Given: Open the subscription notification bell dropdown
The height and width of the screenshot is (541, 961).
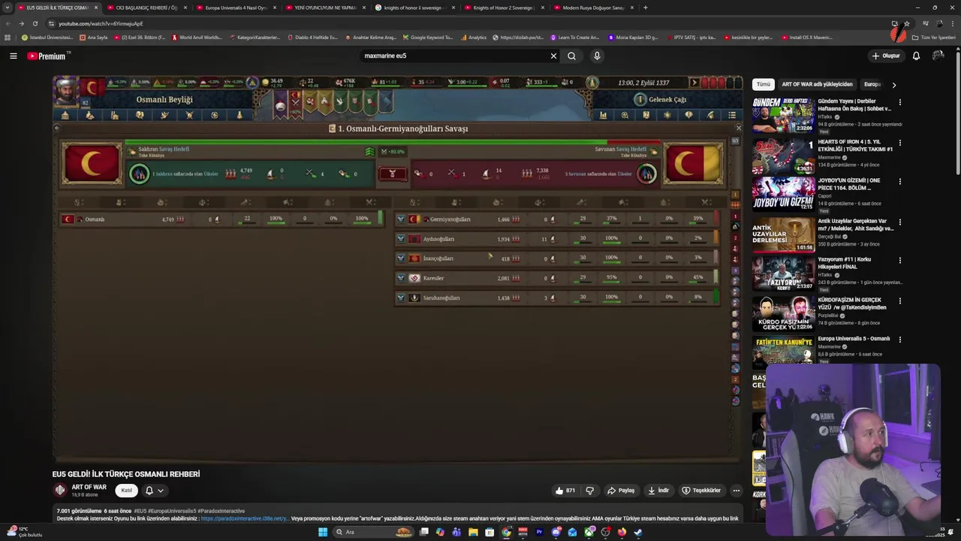Looking at the screenshot, I should pos(154,491).
